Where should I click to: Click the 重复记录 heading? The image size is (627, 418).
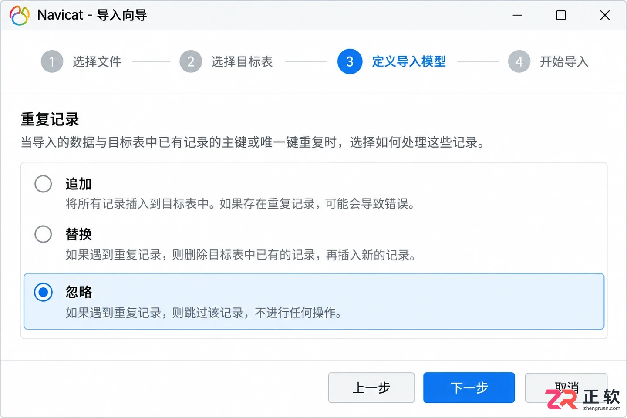[x=50, y=119]
